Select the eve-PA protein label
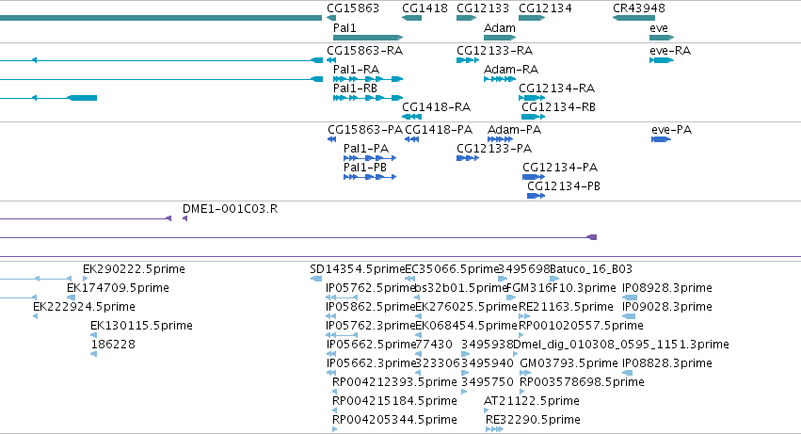The image size is (801, 434). click(x=672, y=130)
